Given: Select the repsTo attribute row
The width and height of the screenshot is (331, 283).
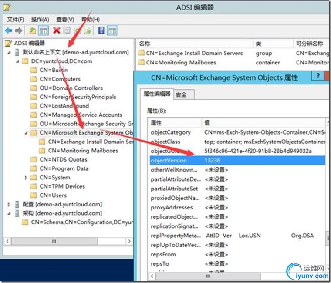Looking at the screenshot, I should point(237,264).
